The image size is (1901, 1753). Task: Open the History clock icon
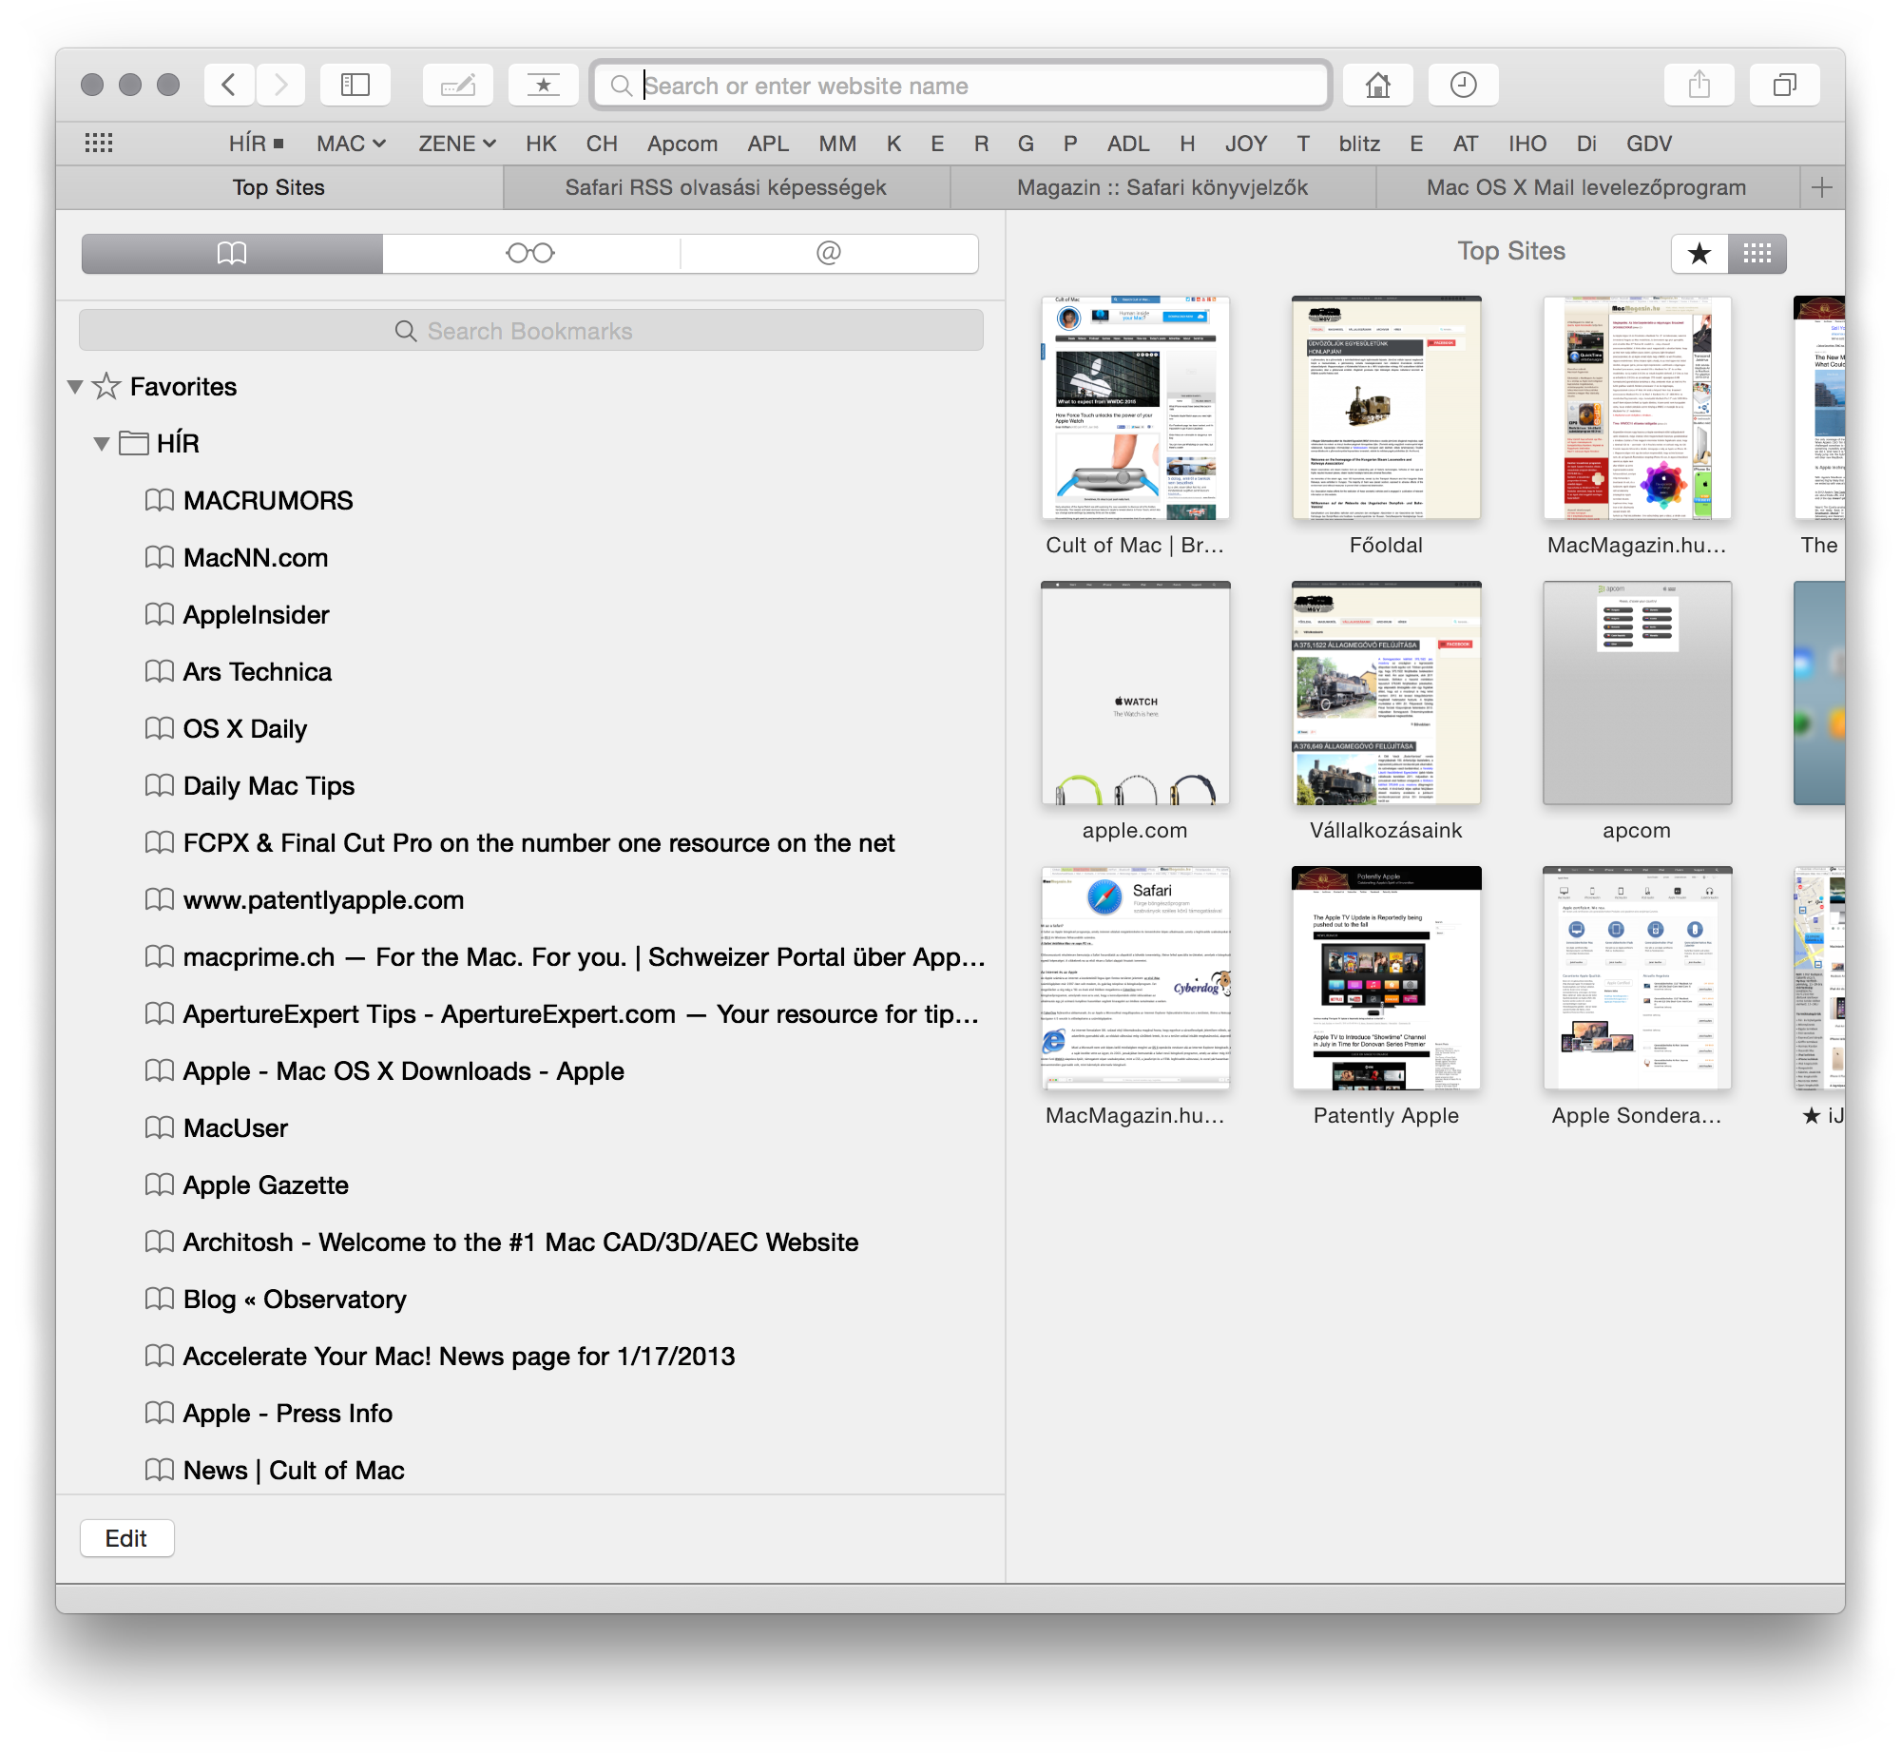pyautogui.click(x=1464, y=86)
